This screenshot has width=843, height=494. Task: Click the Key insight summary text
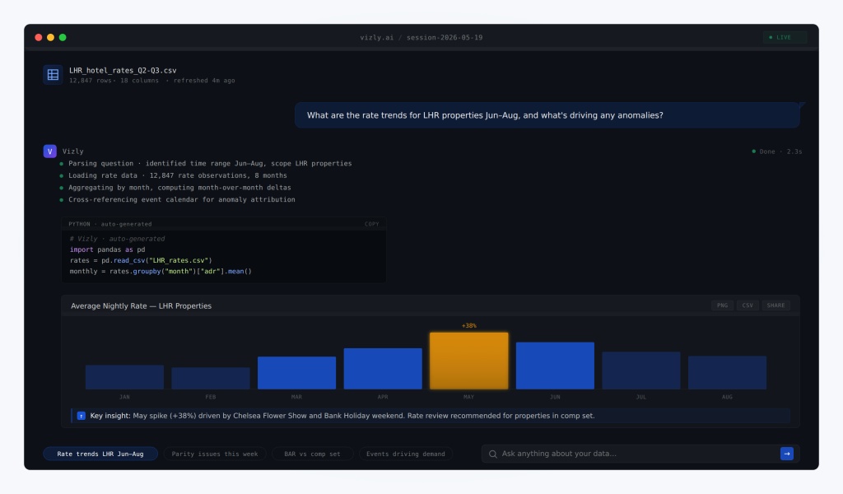[342, 416]
